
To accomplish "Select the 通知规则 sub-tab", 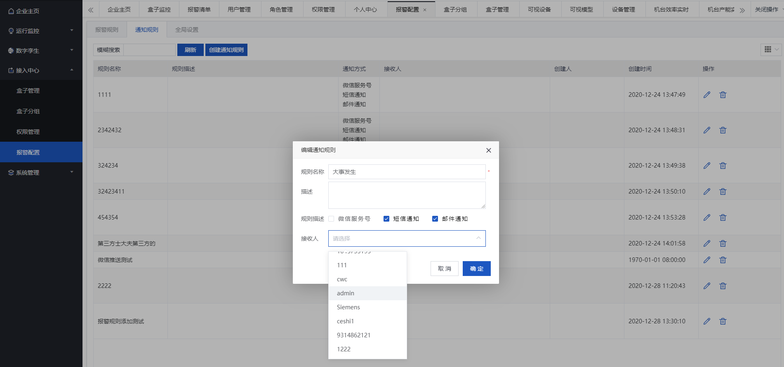I will (147, 30).
